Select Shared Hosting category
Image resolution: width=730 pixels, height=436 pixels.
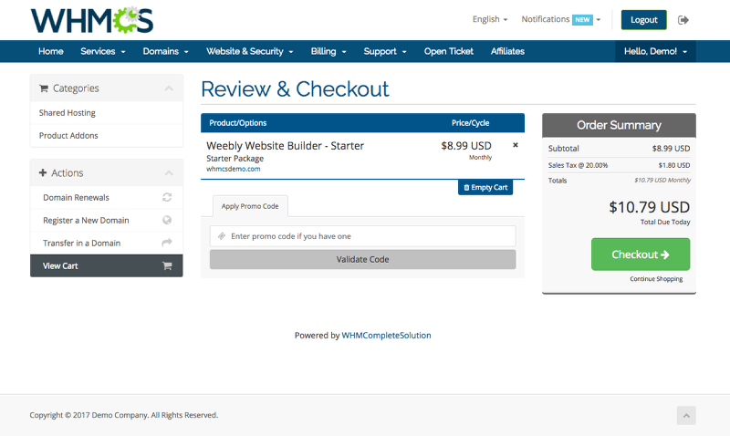point(106,112)
